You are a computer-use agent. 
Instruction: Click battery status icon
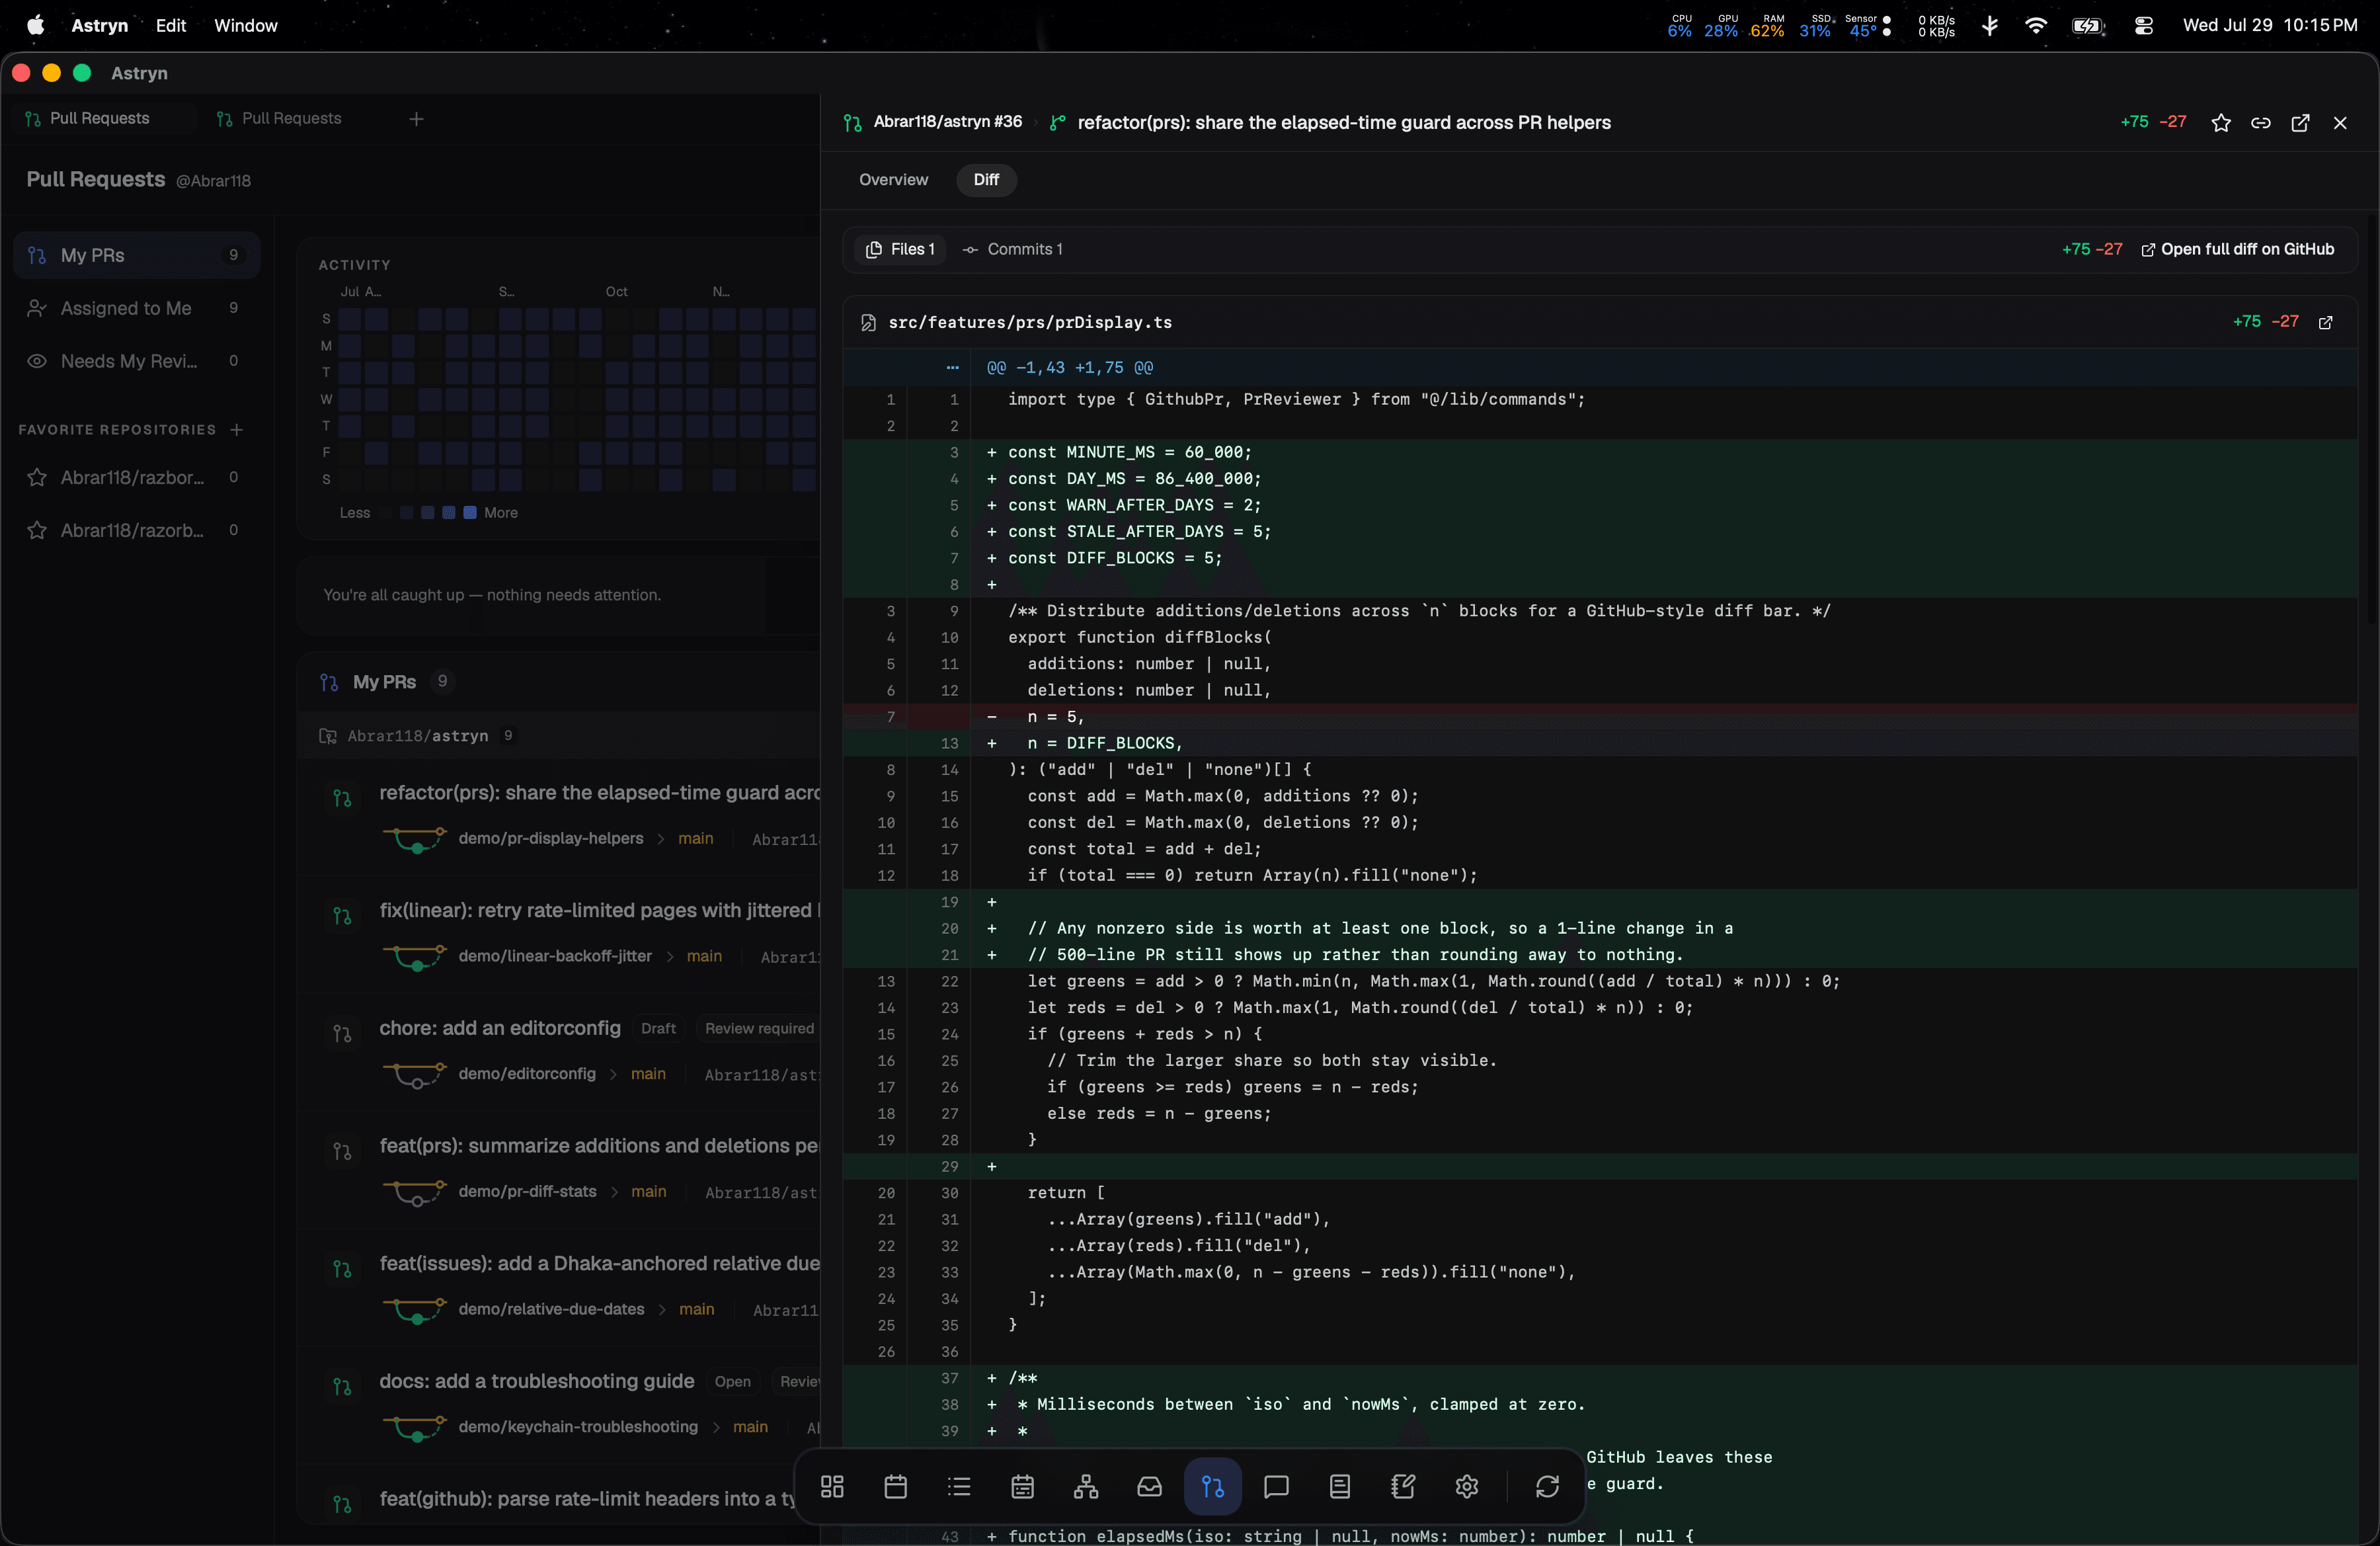coord(2088,25)
